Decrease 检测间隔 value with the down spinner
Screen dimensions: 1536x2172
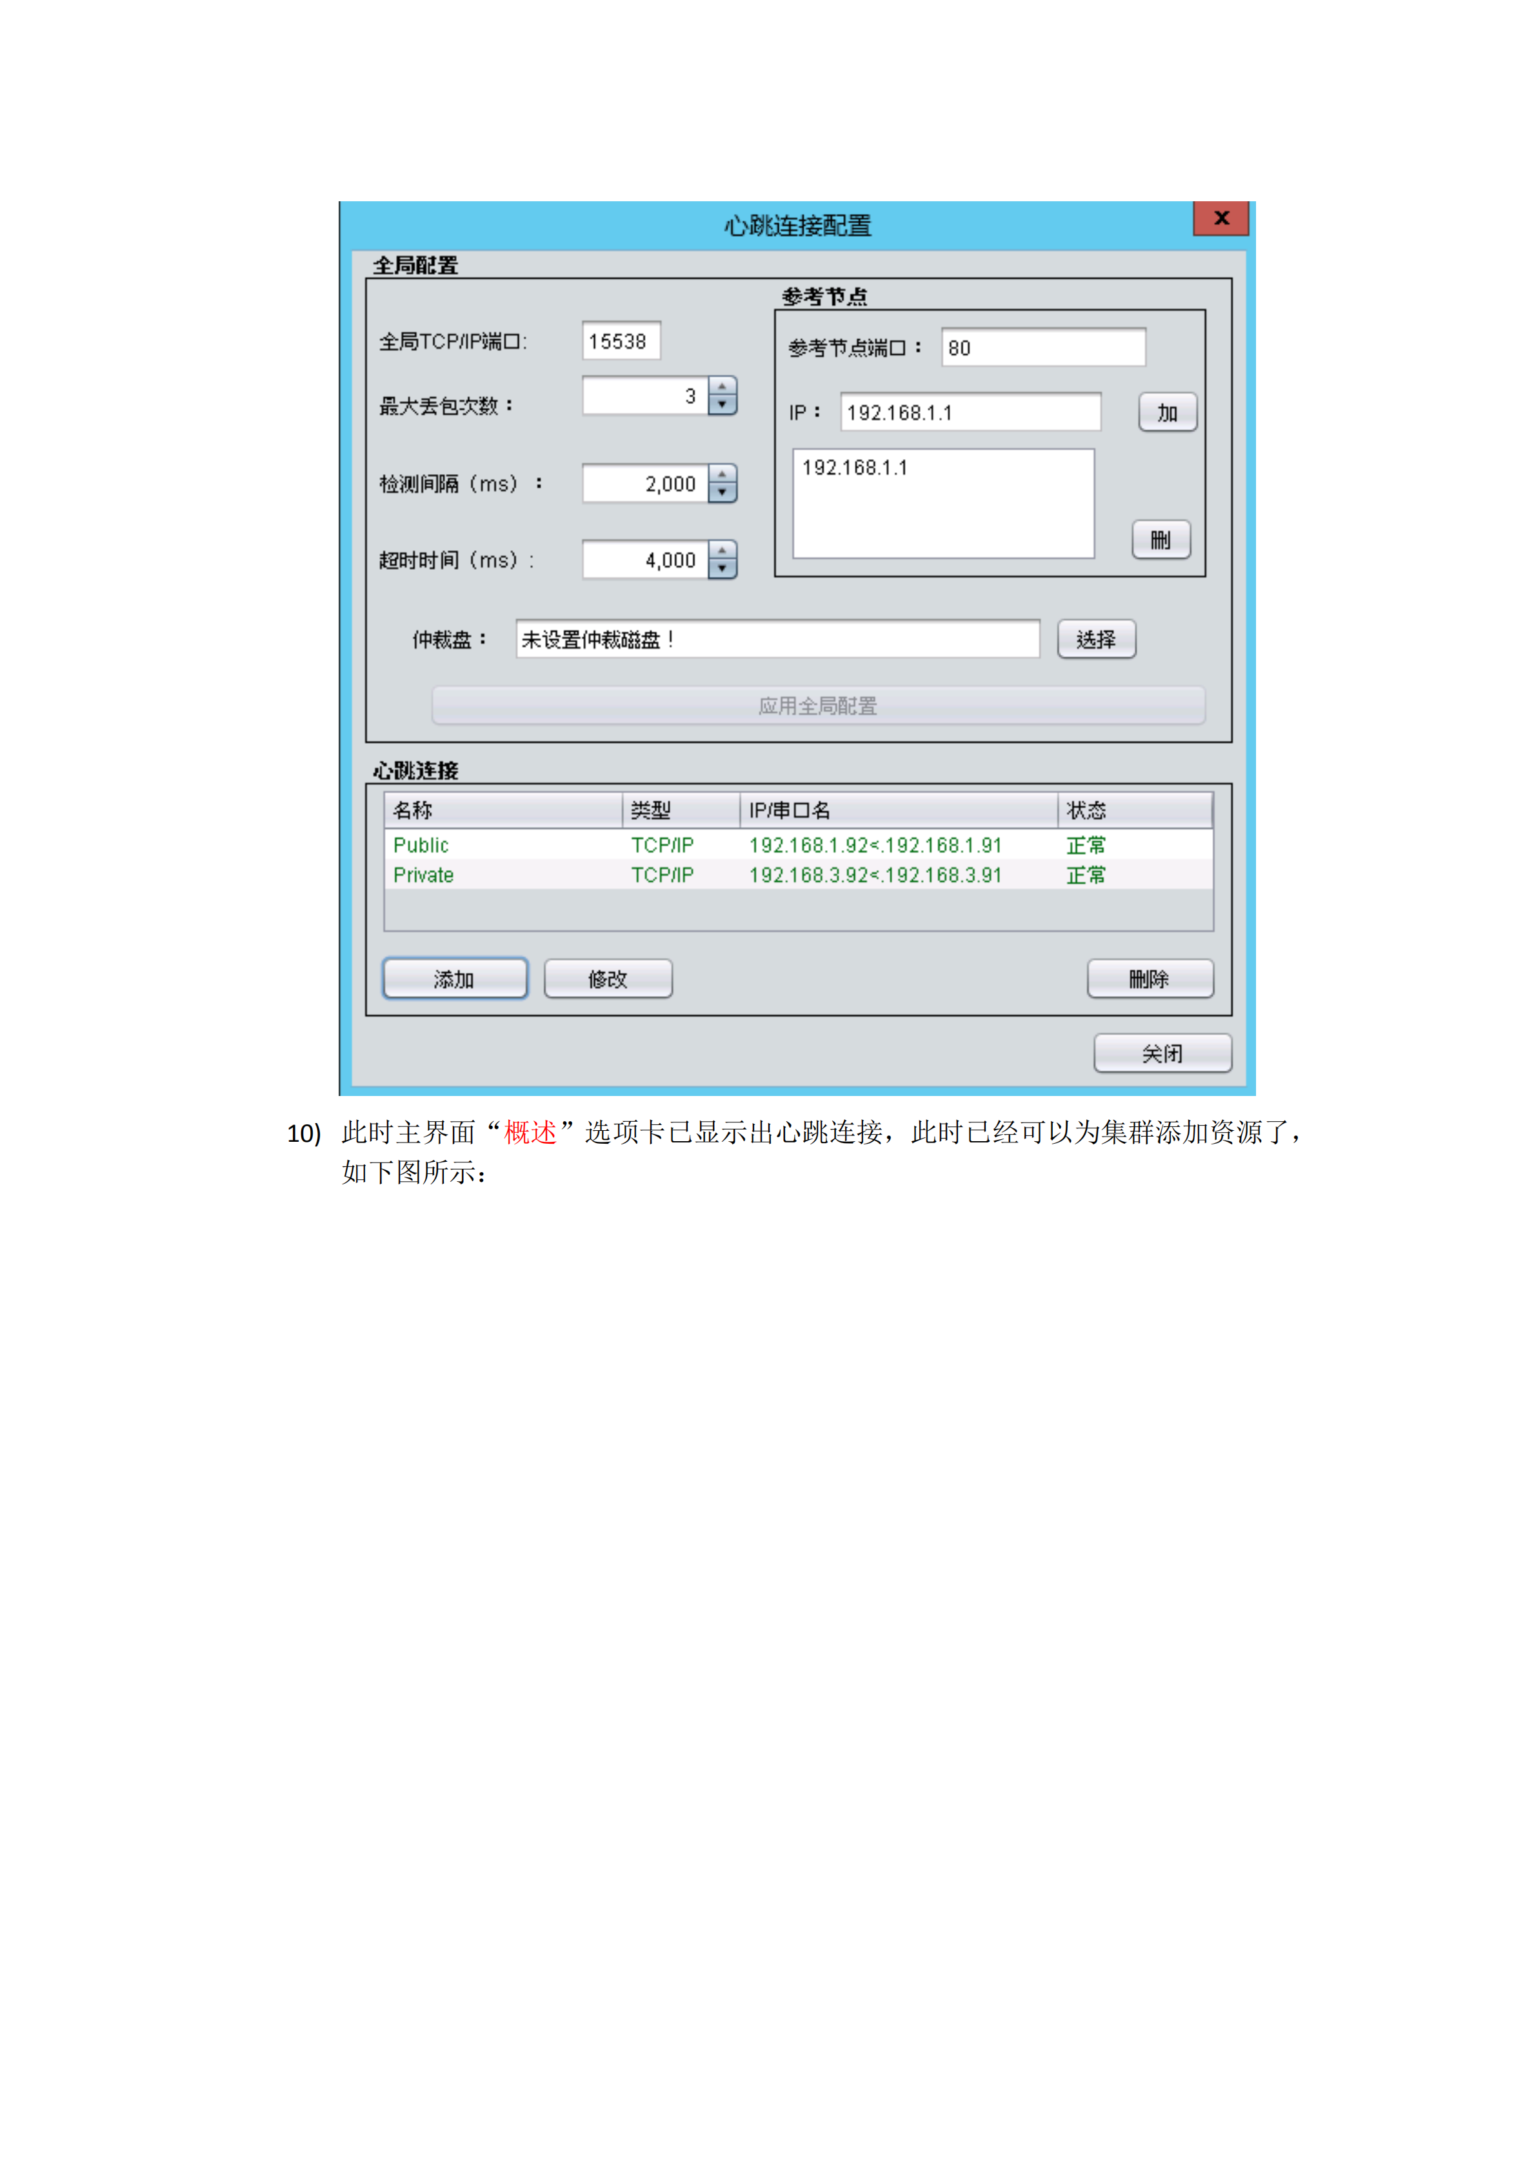click(722, 493)
